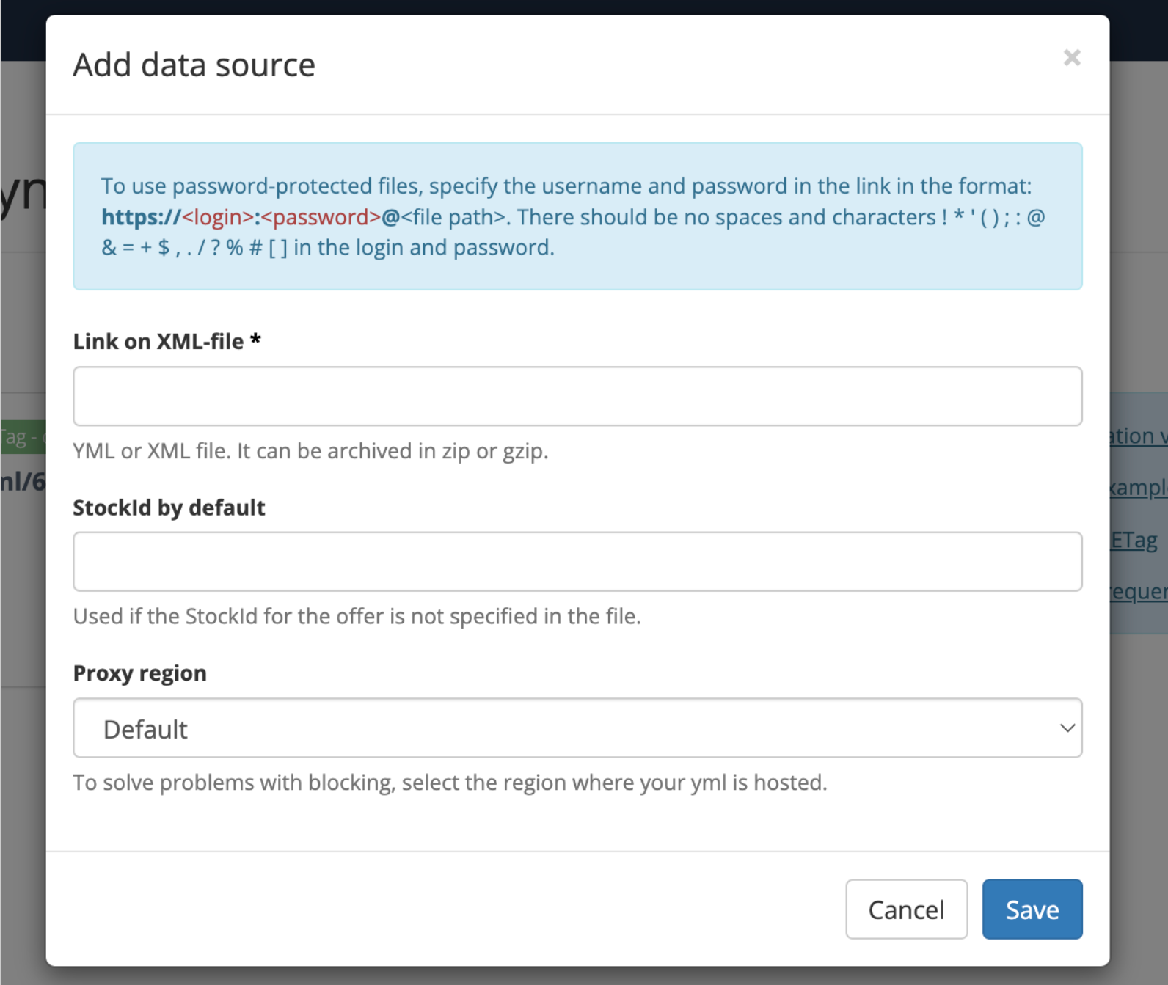Viewport: 1168px width, 985px height.
Task: Click the 'Add data source' dialog title
Action: click(x=194, y=65)
